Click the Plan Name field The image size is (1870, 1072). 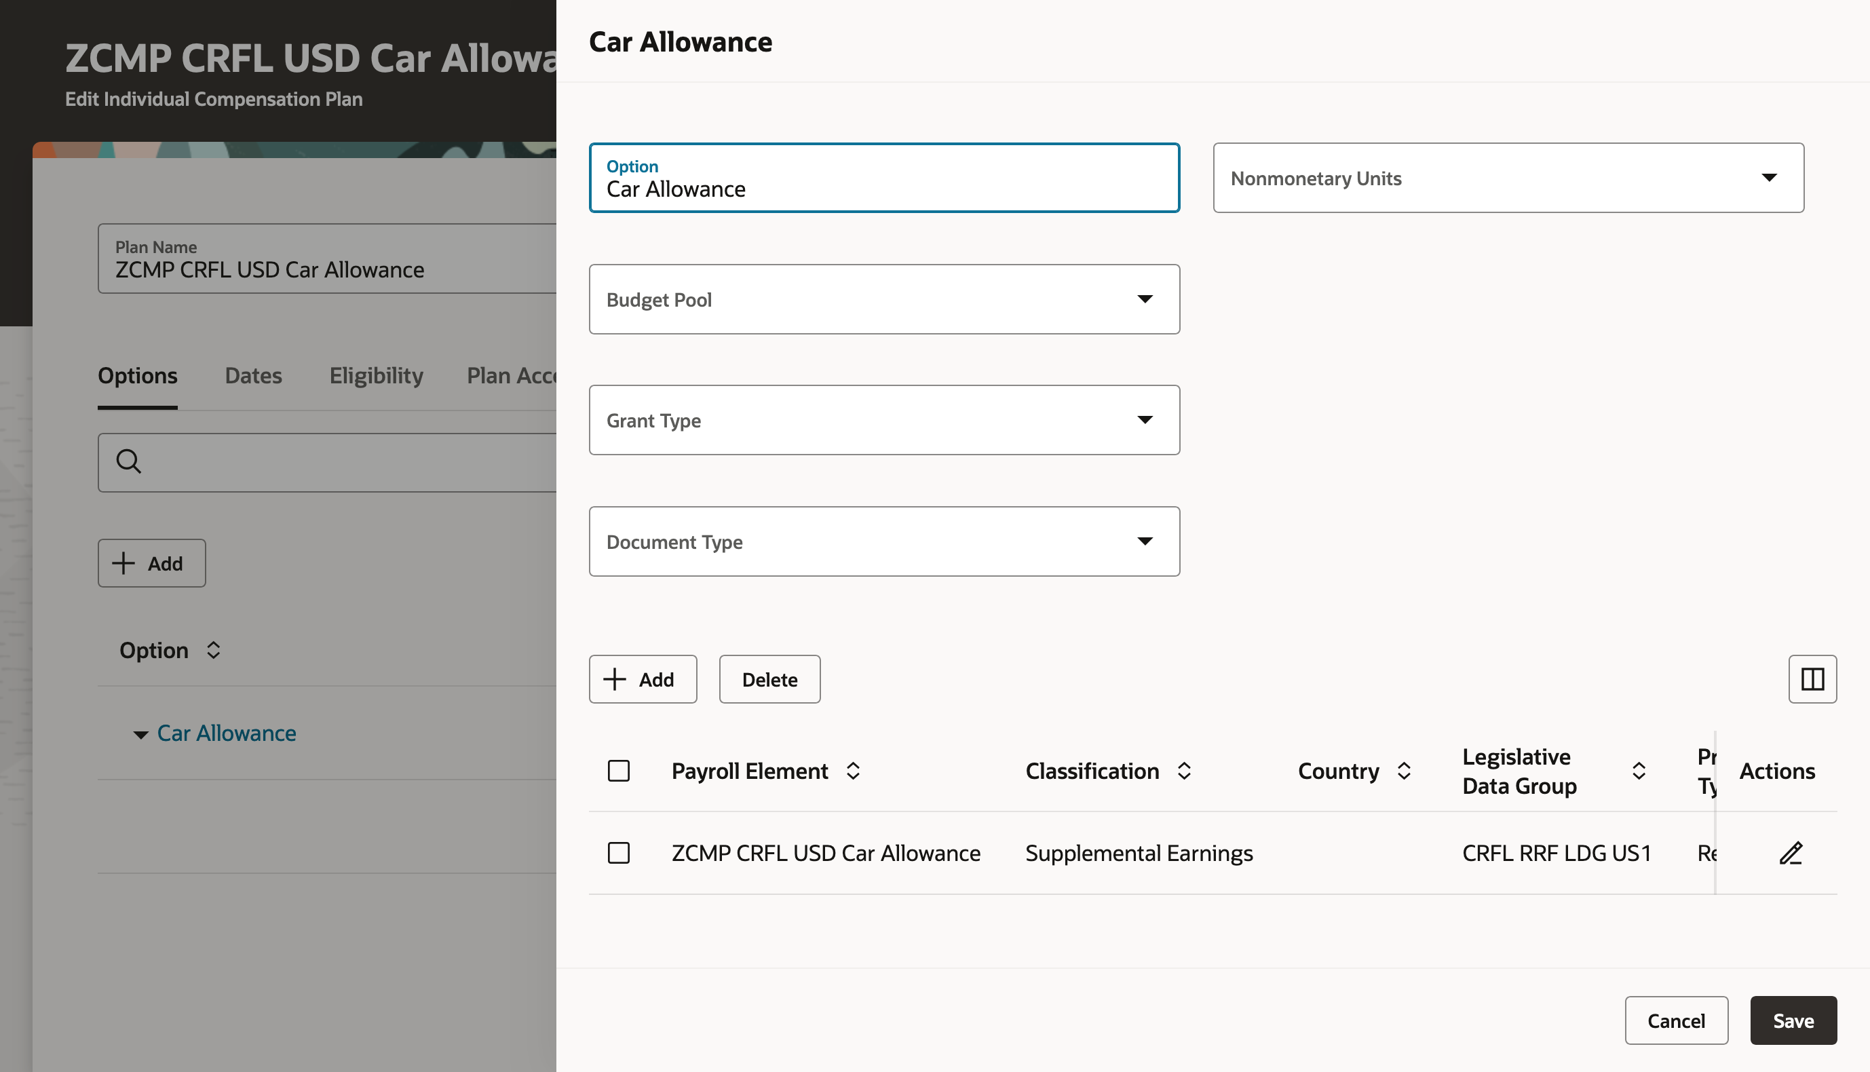point(327,259)
